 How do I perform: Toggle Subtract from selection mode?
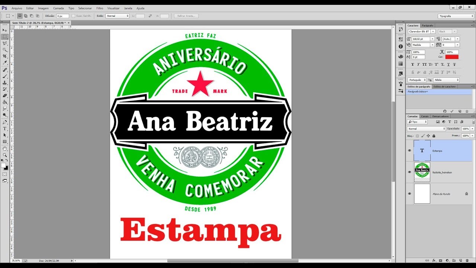pyautogui.click(x=32, y=16)
